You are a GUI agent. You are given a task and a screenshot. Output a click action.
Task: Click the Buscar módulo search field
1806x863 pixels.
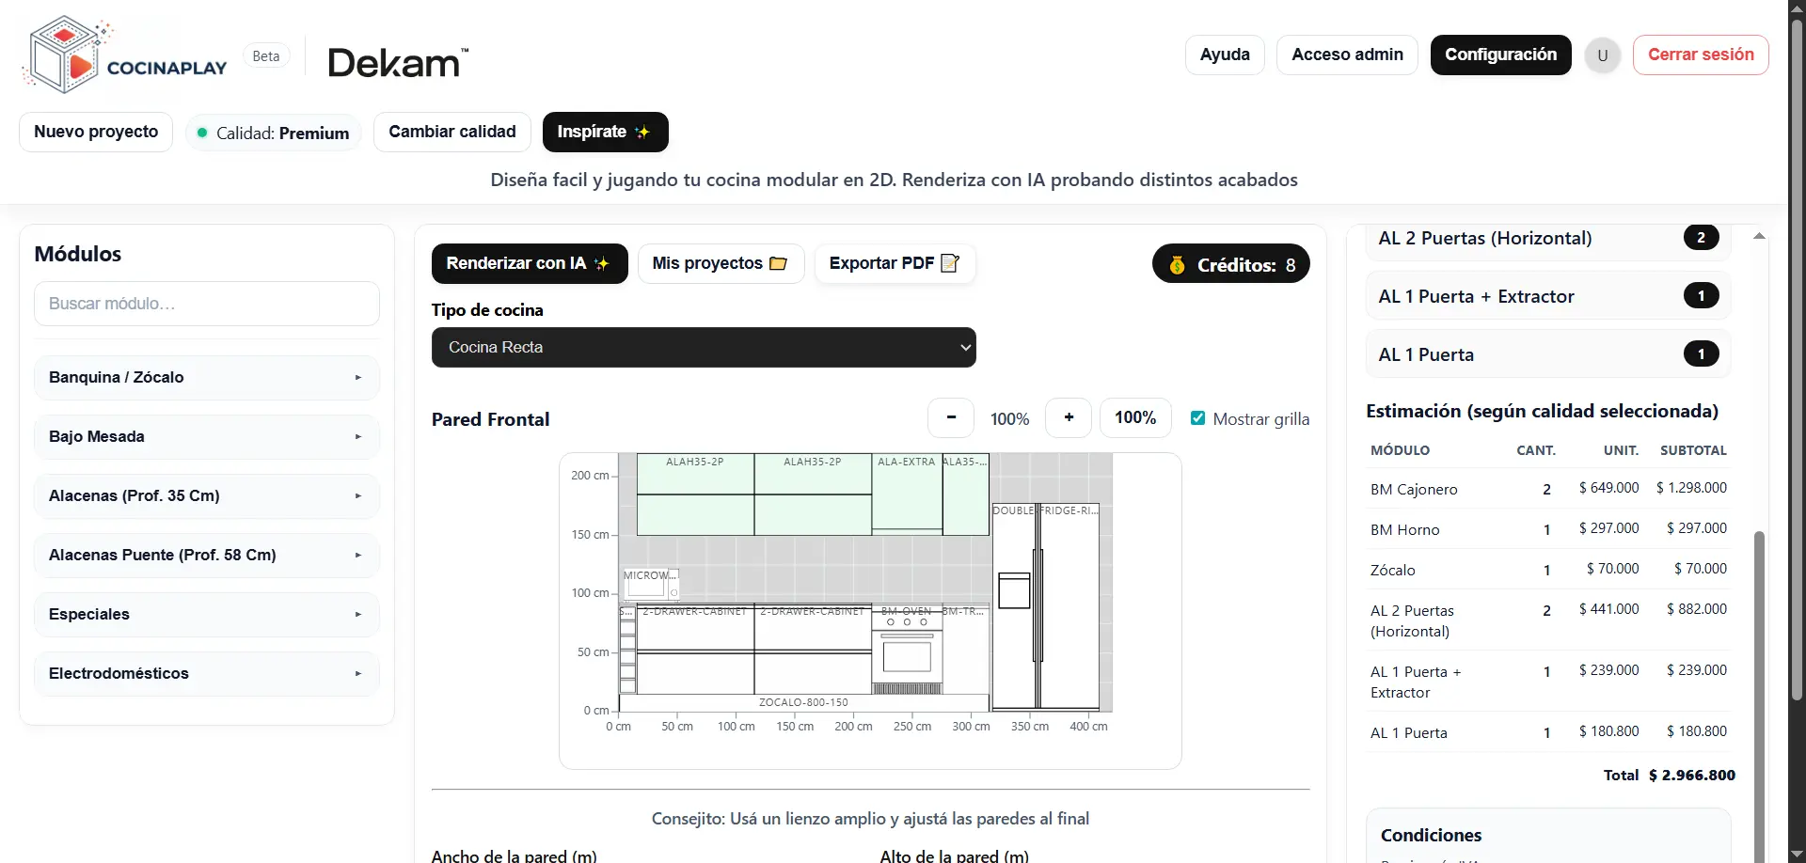click(x=206, y=305)
